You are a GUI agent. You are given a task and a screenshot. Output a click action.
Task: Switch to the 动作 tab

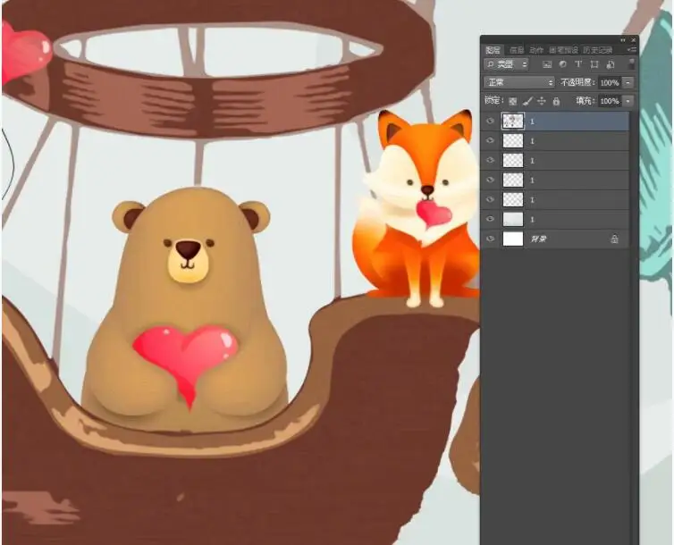pos(536,50)
